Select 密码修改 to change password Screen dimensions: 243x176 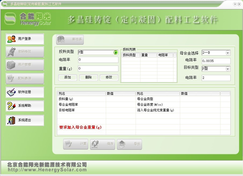24,52
